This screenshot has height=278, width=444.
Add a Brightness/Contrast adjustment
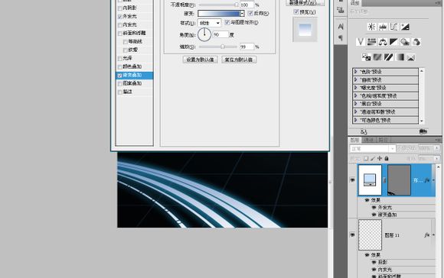(371, 27)
